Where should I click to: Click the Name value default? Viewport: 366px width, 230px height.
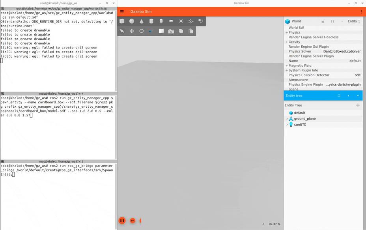click(x=355, y=61)
